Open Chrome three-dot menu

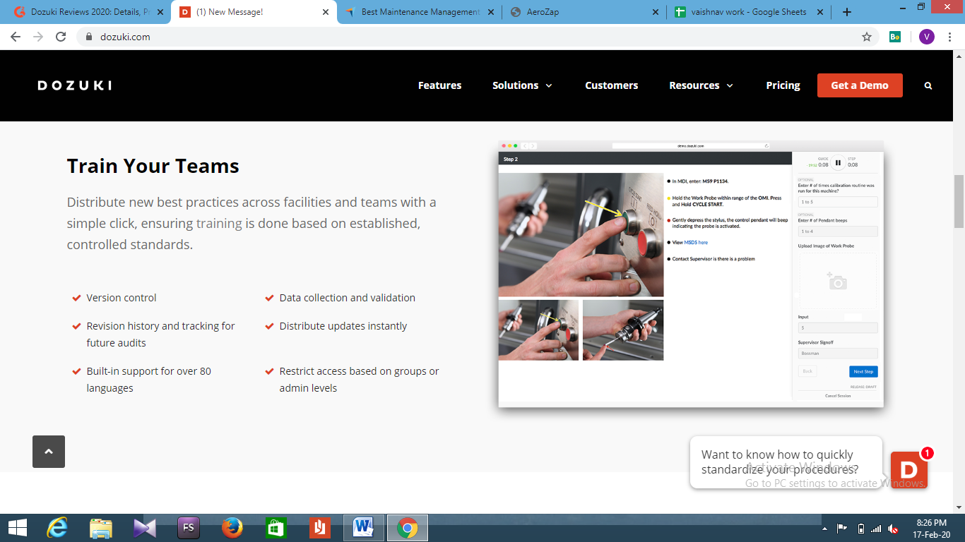coord(949,37)
